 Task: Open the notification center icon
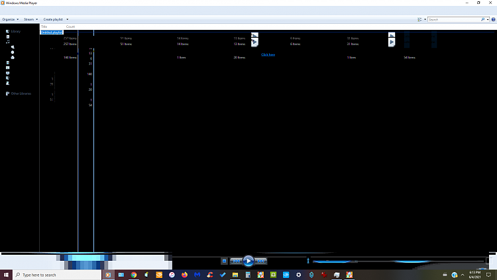point(488,275)
